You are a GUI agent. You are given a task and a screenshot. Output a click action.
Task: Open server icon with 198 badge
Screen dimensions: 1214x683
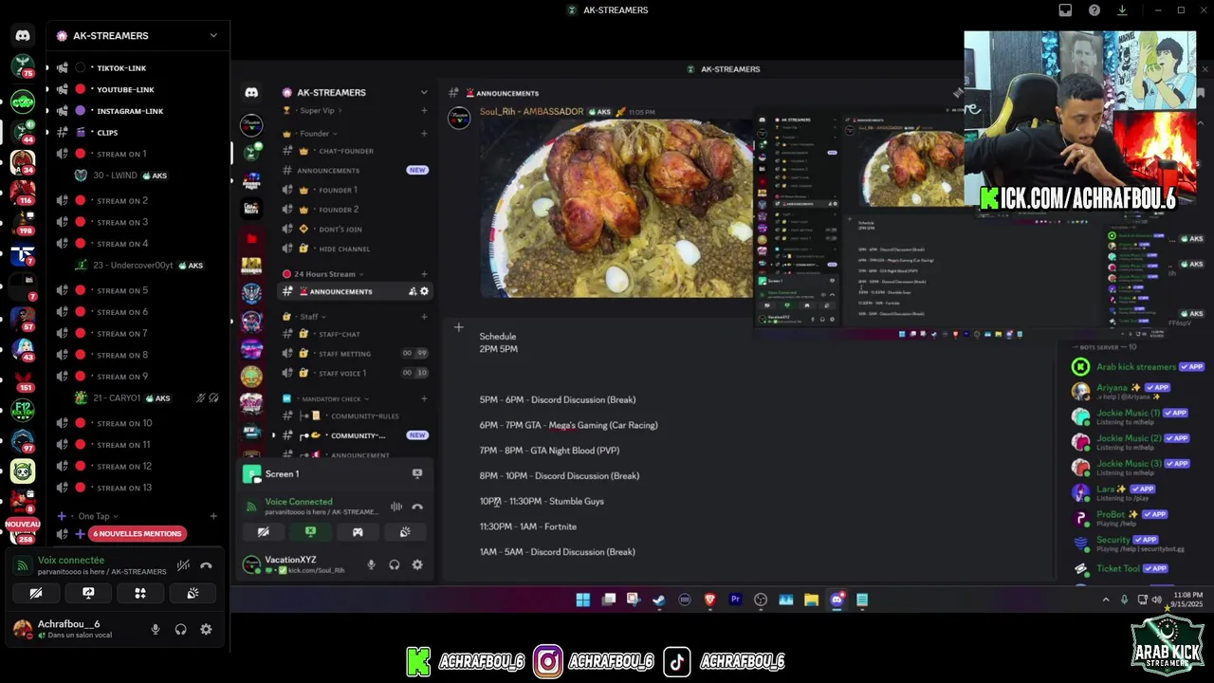(x=23, y=224)
